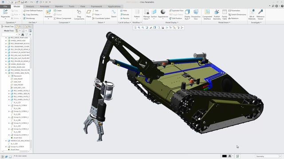Toggle model tree panel from the status bar
Image resolution: width=284 pixels, height=159 pixels.
click(3, 157)
